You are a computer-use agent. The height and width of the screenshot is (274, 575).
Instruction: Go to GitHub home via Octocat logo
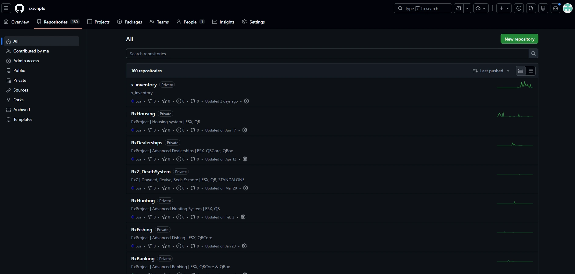coord(20,8)
